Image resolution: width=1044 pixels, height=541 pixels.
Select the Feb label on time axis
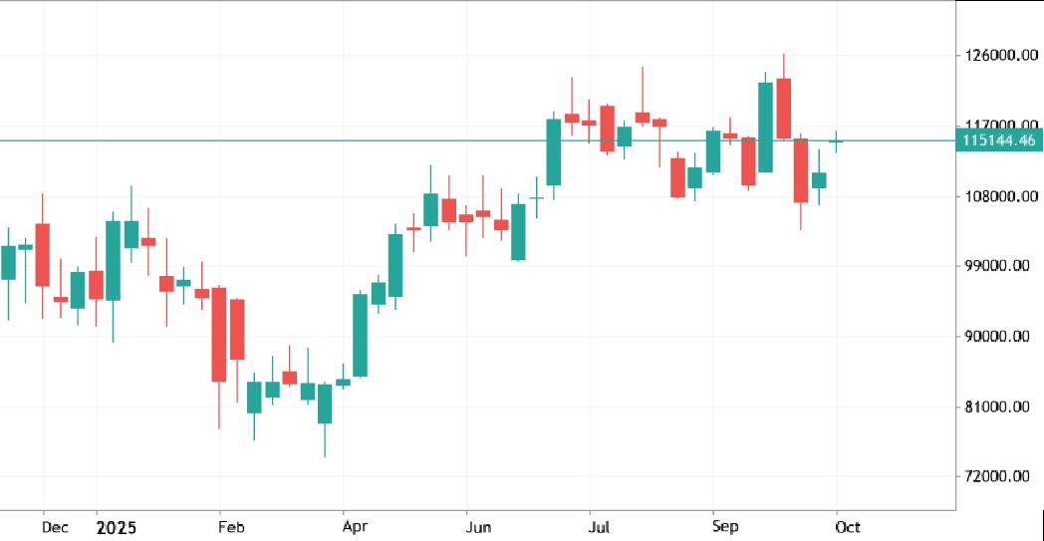point(230,526)
